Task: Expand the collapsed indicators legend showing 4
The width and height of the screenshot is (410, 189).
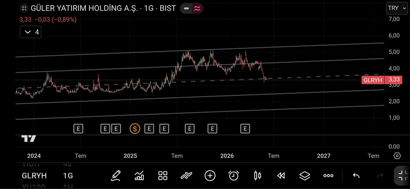Action: 30,32
